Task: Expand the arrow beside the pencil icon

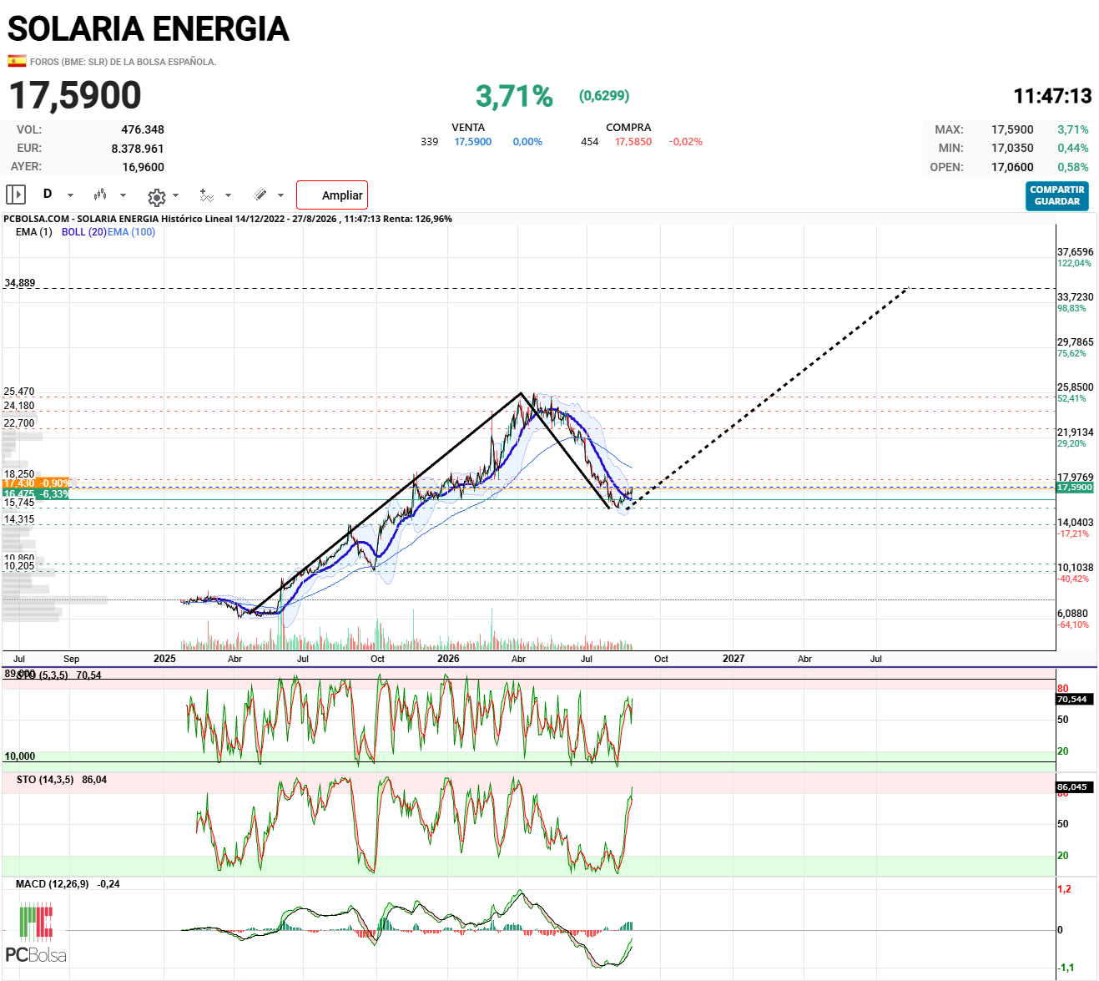Action: (x=280, y=195)
